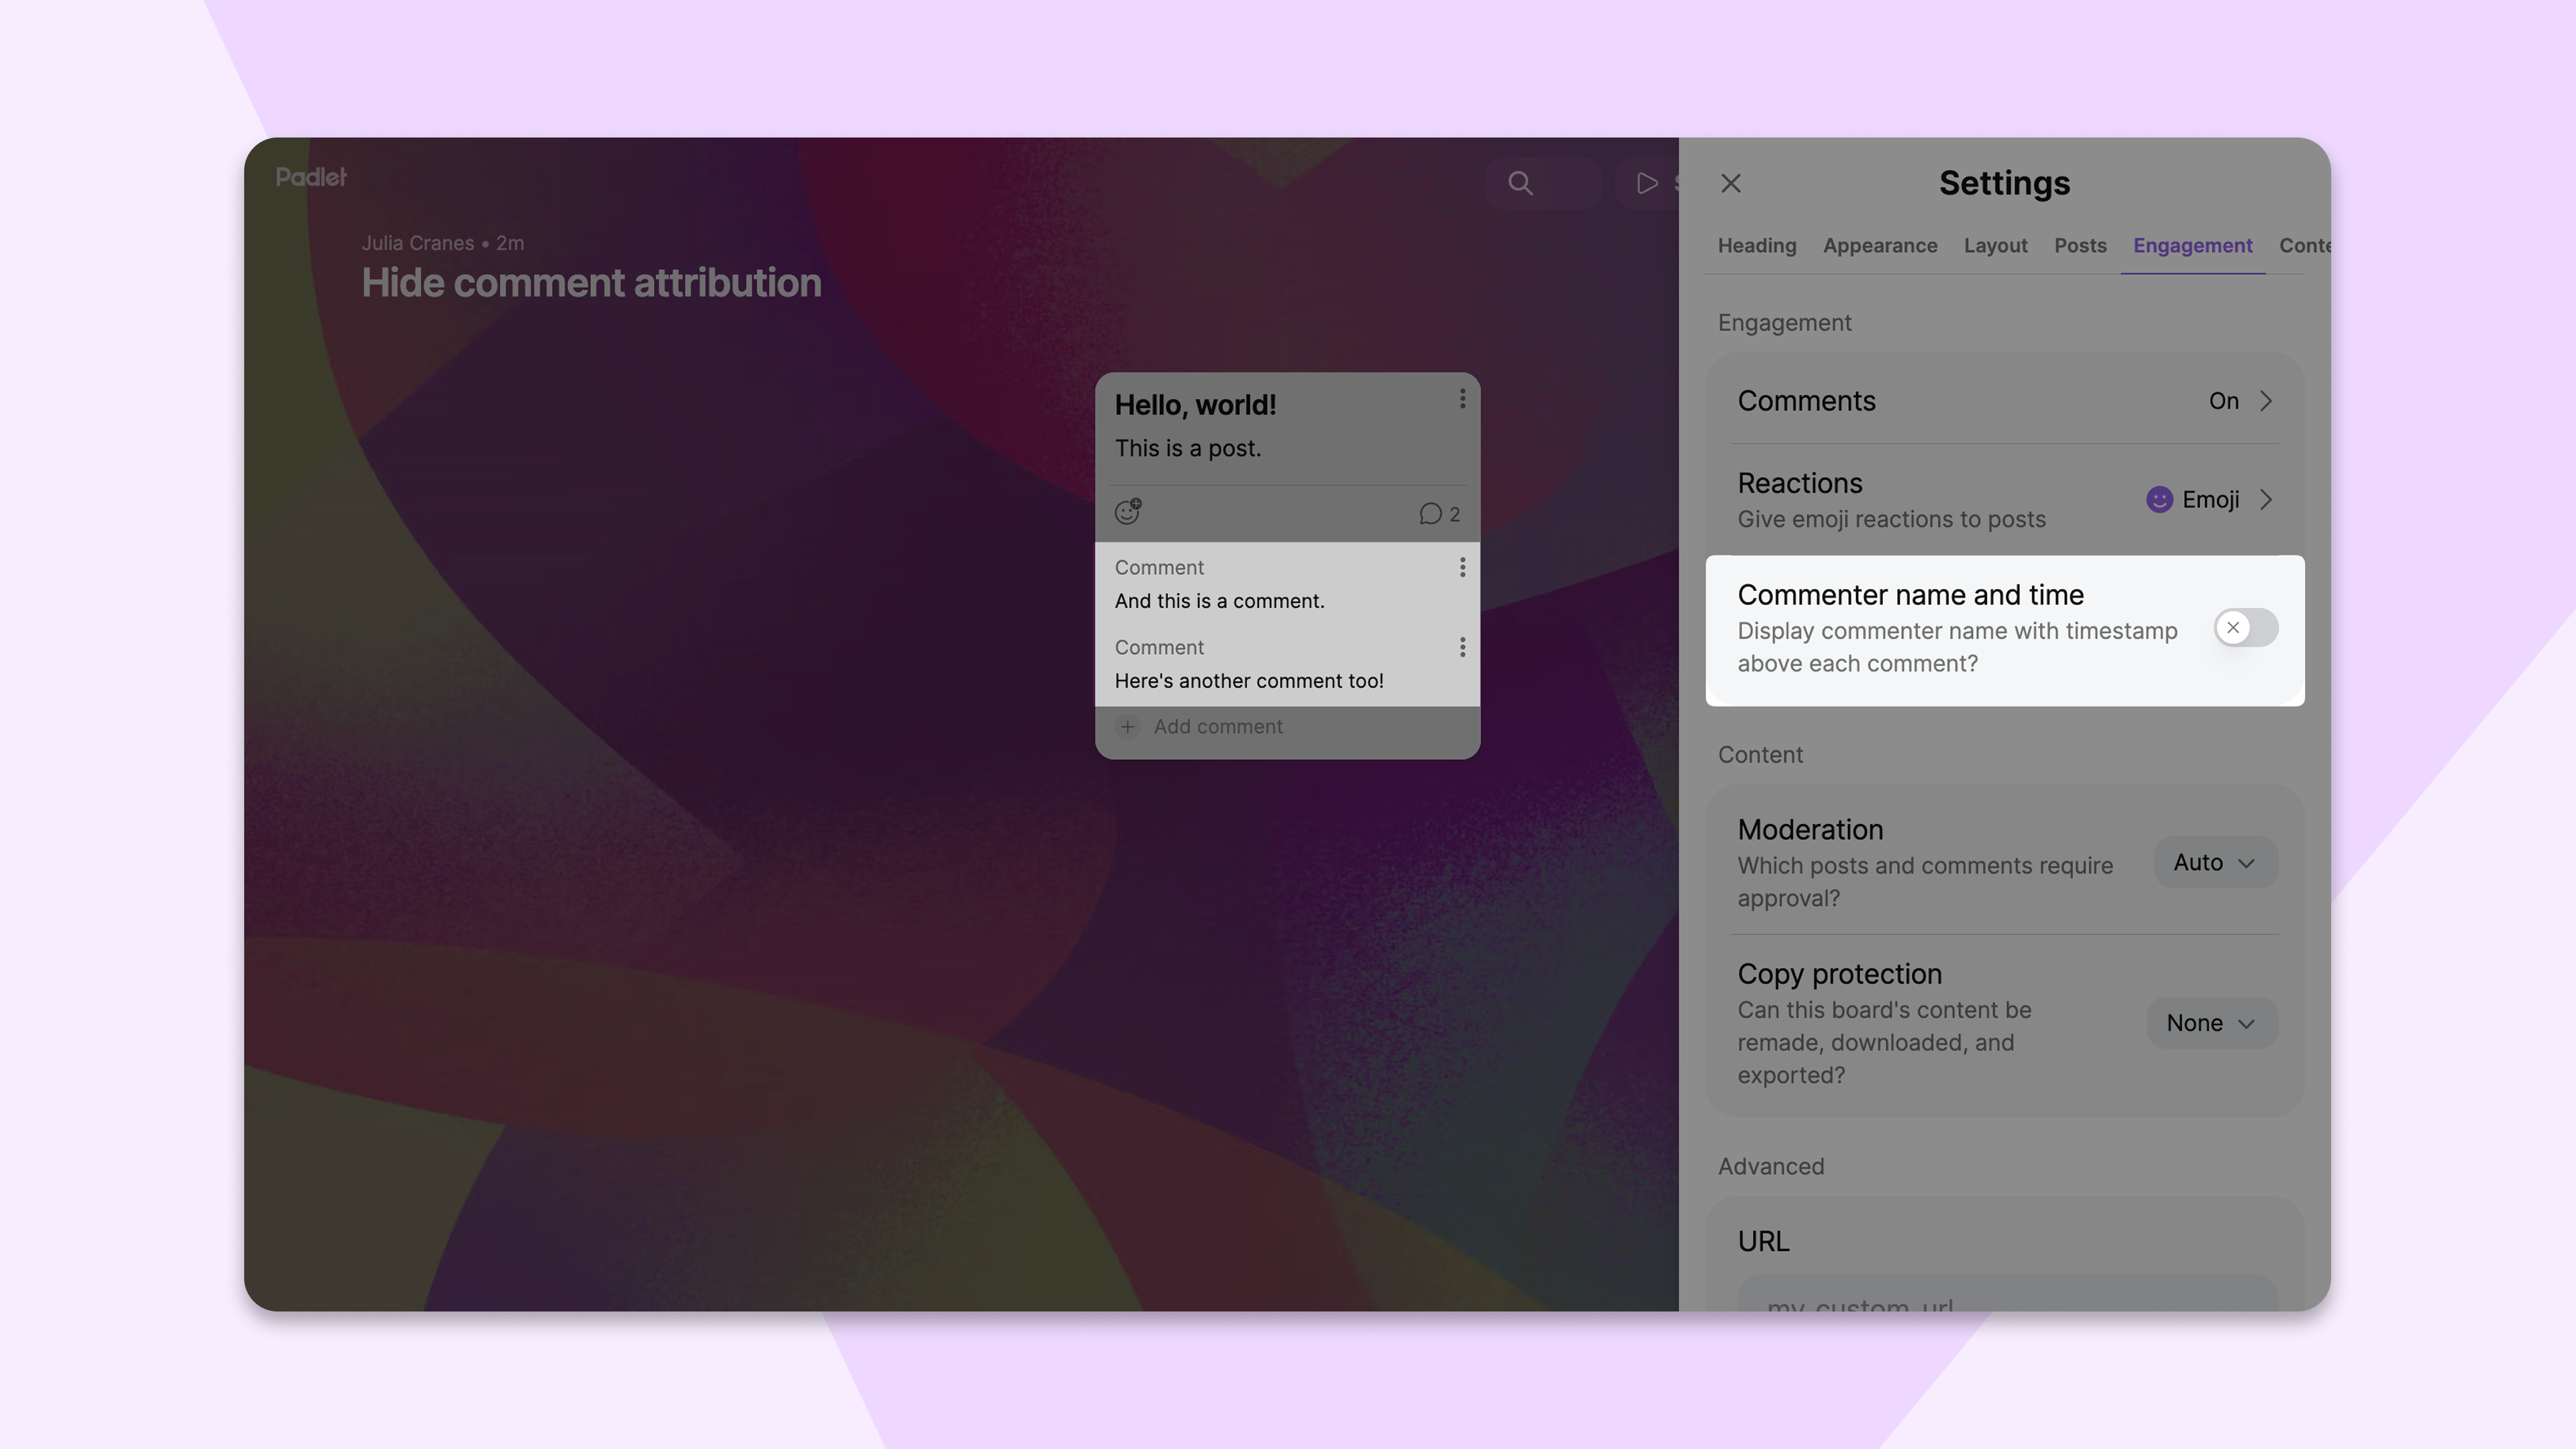Click the Padlet logo
This screenshot has width=2576, height=1449.
(311, 177)
